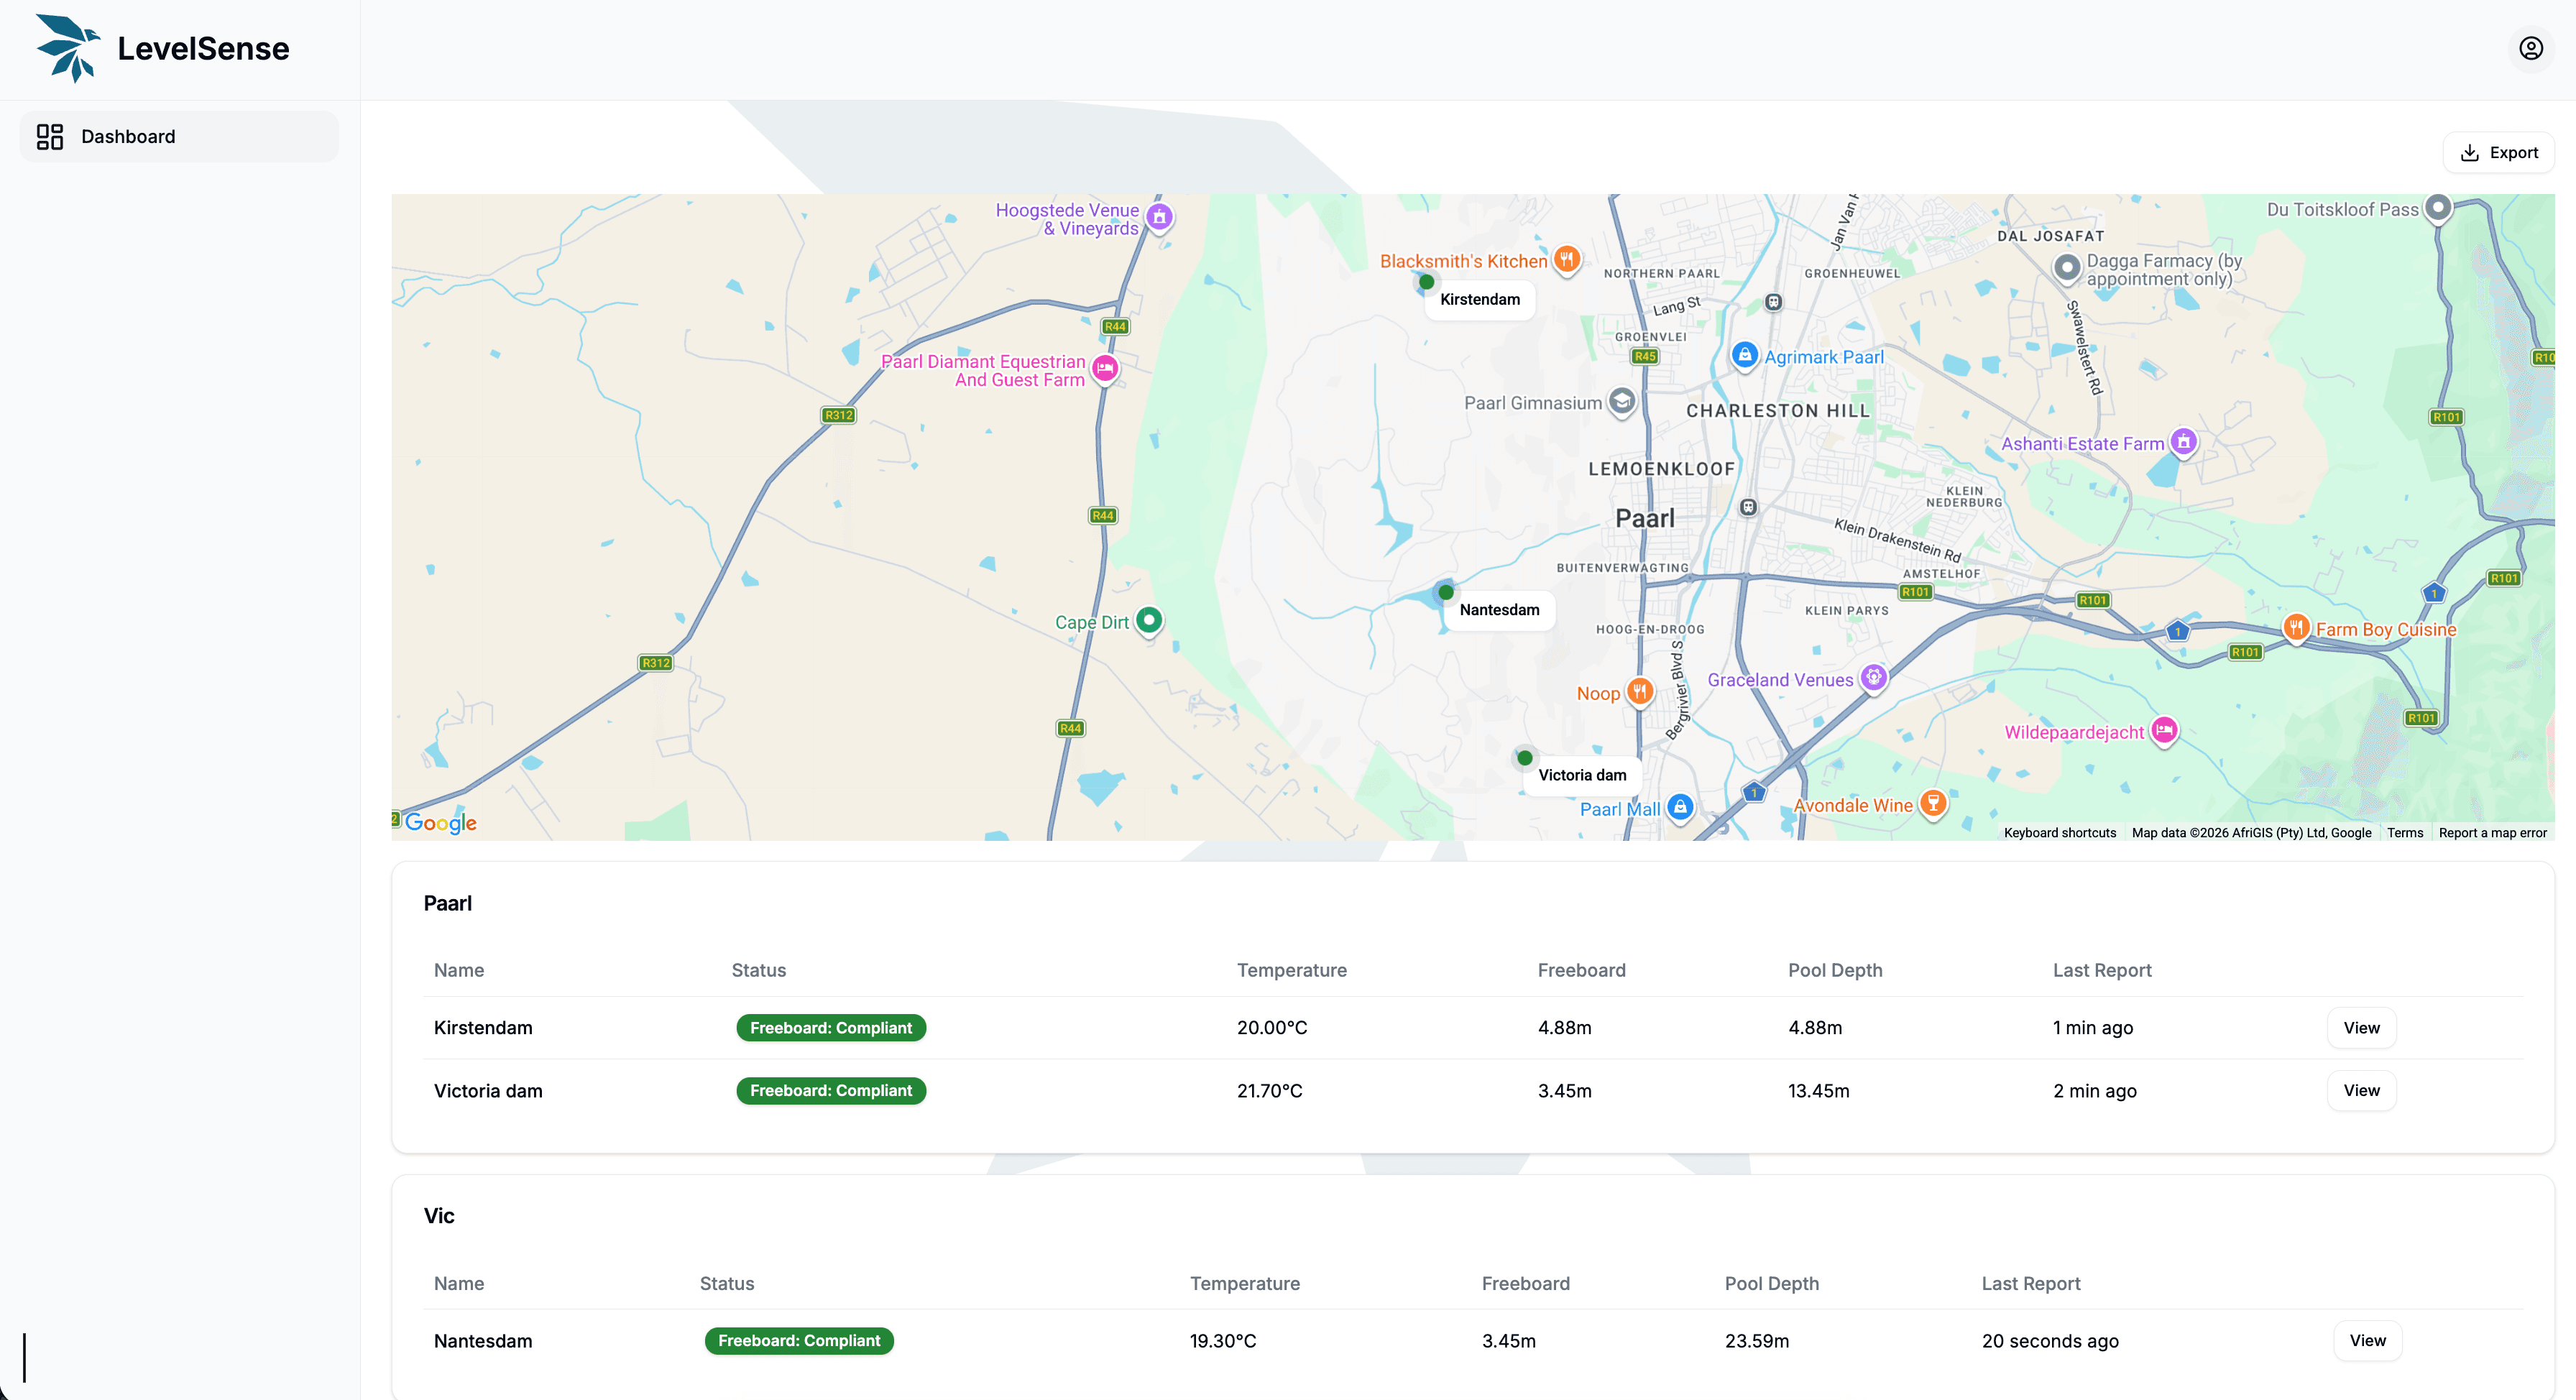Click View for the Nantesdam row
Viewport: 2576px width, 1400px height.
coord(2368,1341)
